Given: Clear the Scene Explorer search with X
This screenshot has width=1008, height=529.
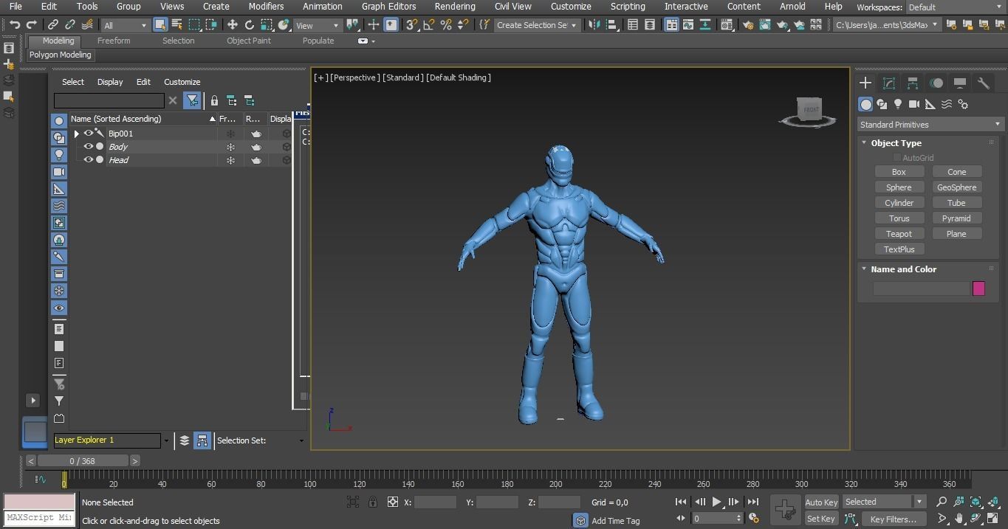Looking at the screenshot, I should point(173,100).
